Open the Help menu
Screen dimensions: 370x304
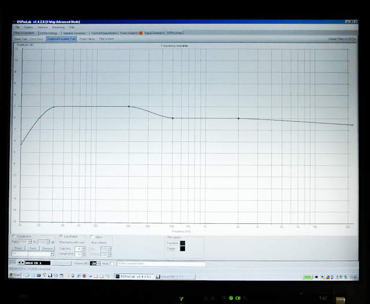(72, 27)
